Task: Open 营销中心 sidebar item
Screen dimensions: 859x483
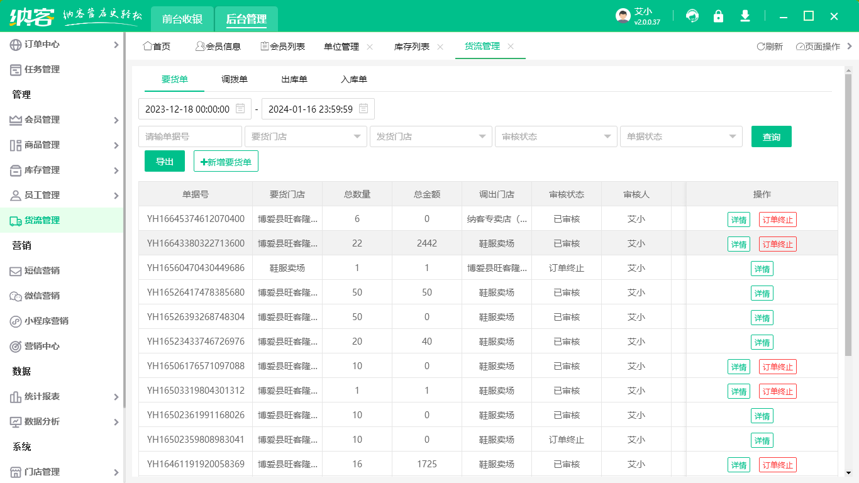Action: [x=62, y=346]
